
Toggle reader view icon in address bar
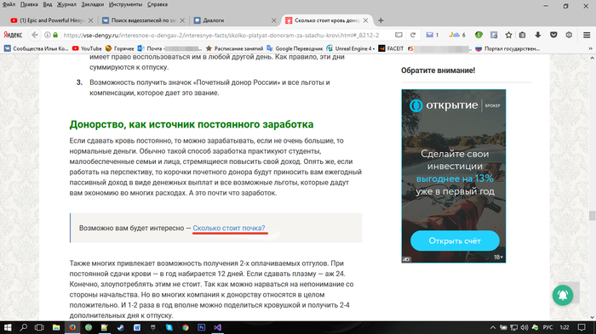coord(398,35)
